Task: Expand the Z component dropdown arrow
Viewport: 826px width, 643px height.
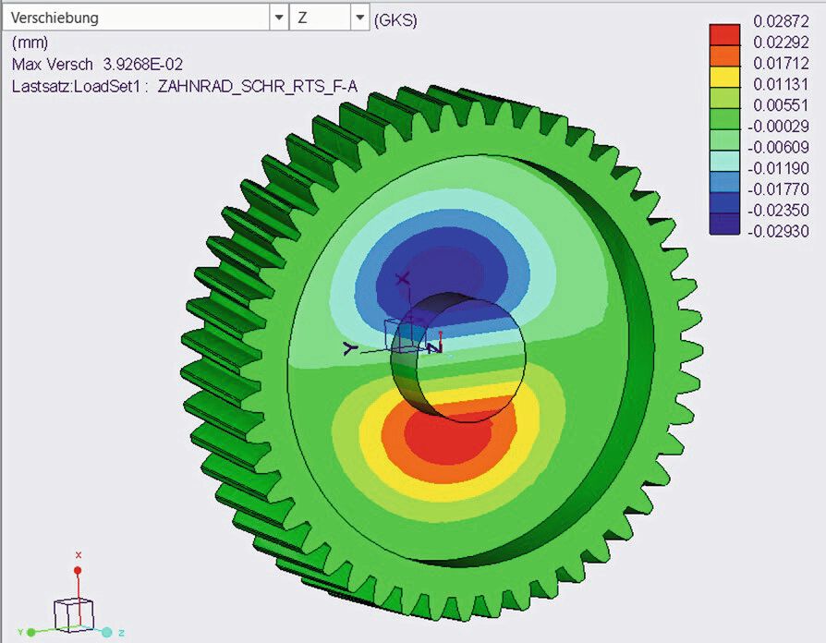Action: tap(358, 18)
